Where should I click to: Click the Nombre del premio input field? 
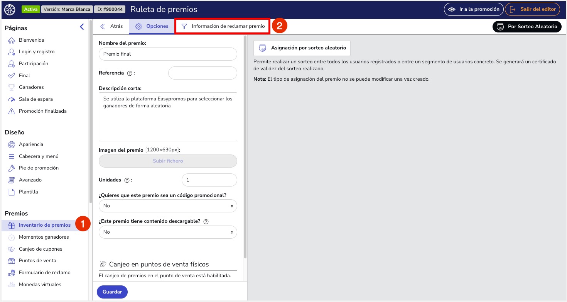click(x=168, y=54)
